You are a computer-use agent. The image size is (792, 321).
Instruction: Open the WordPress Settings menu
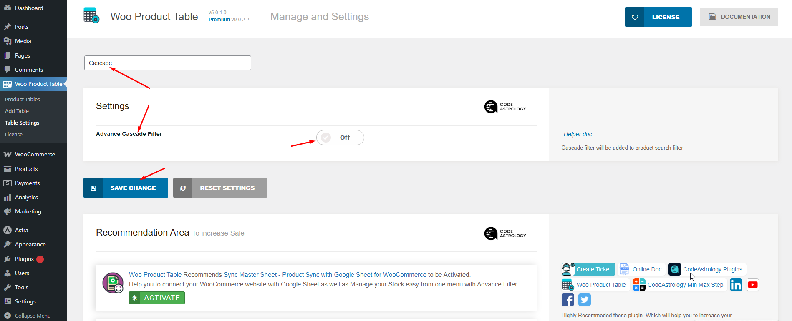pos(33,301)
